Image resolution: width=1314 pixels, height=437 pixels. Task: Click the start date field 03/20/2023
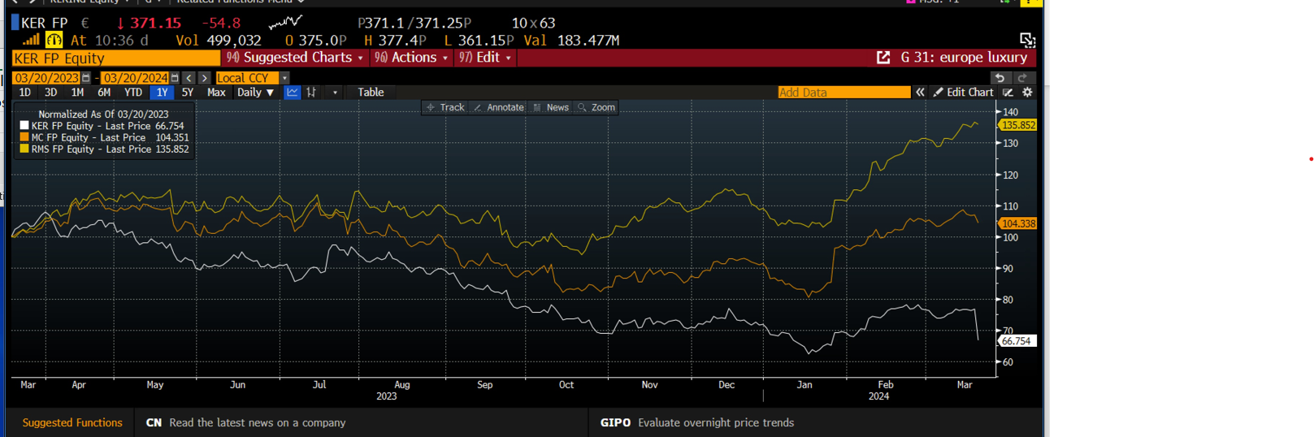(x=46, y=78)
